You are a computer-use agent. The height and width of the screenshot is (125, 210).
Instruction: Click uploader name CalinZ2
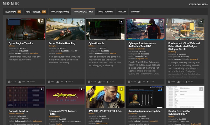tap(59, 53)
